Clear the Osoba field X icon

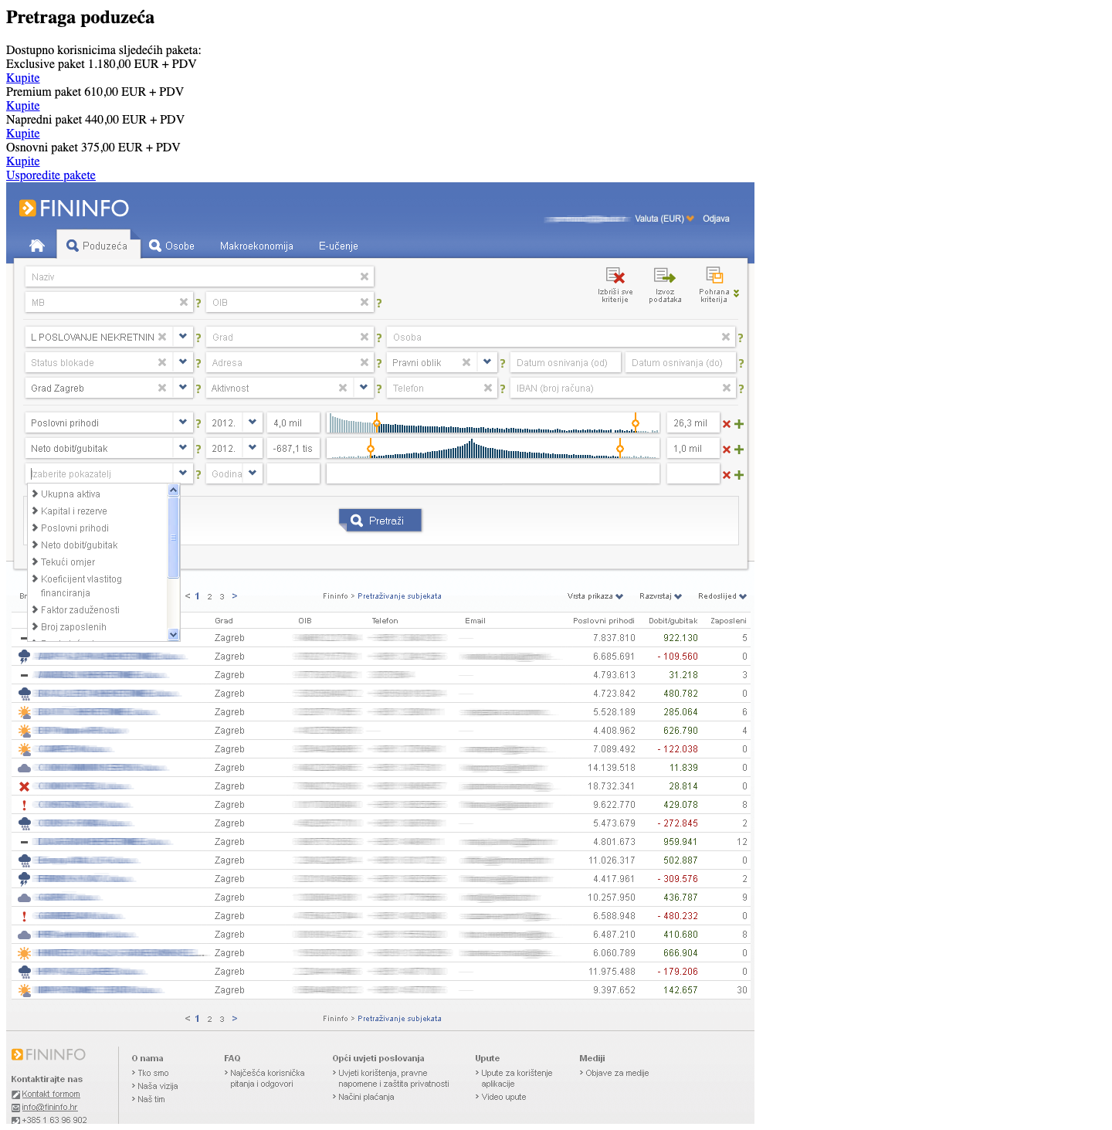click(726, 337)
